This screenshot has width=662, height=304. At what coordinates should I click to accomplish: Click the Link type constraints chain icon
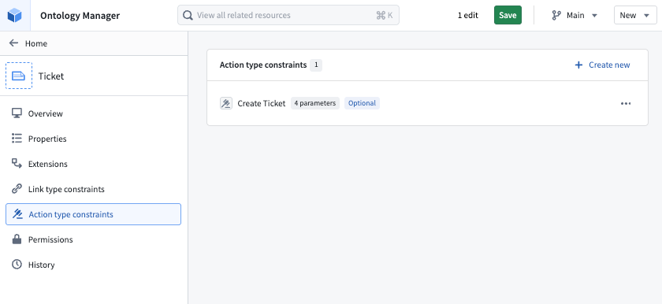pos(17,189)
